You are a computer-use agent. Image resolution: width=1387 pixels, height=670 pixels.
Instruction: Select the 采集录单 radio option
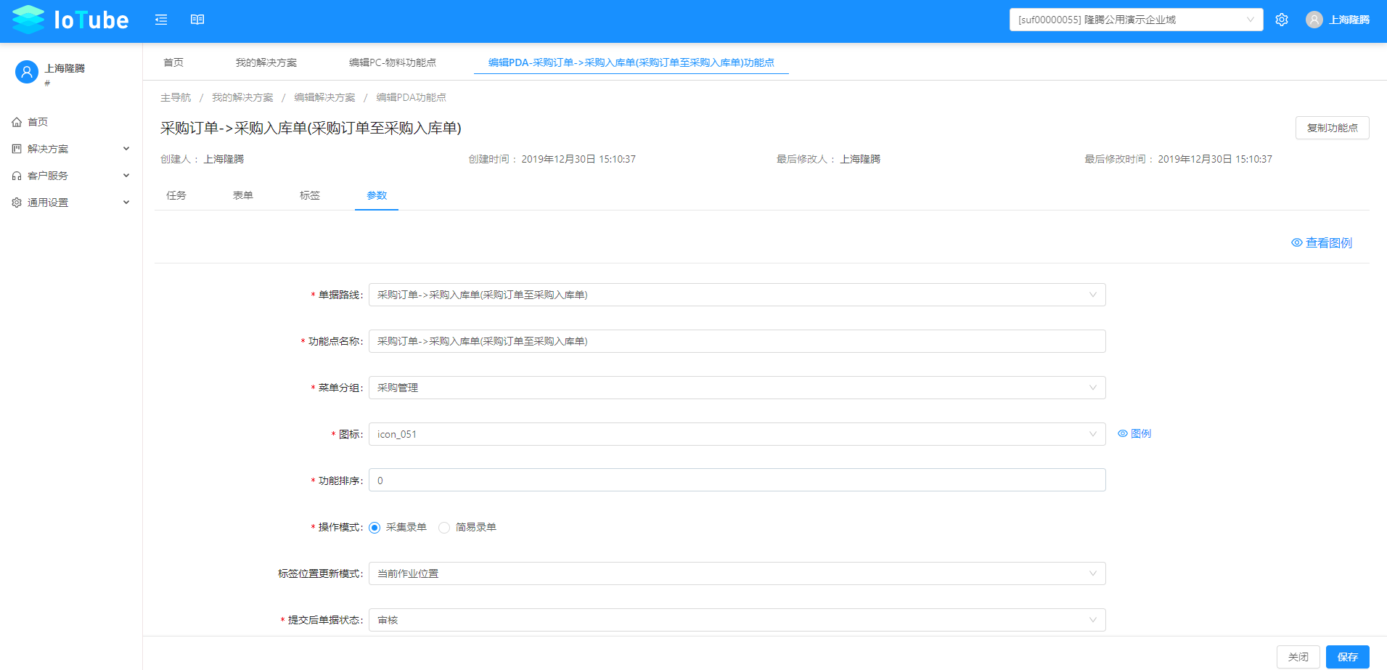[x=375, y=528]
